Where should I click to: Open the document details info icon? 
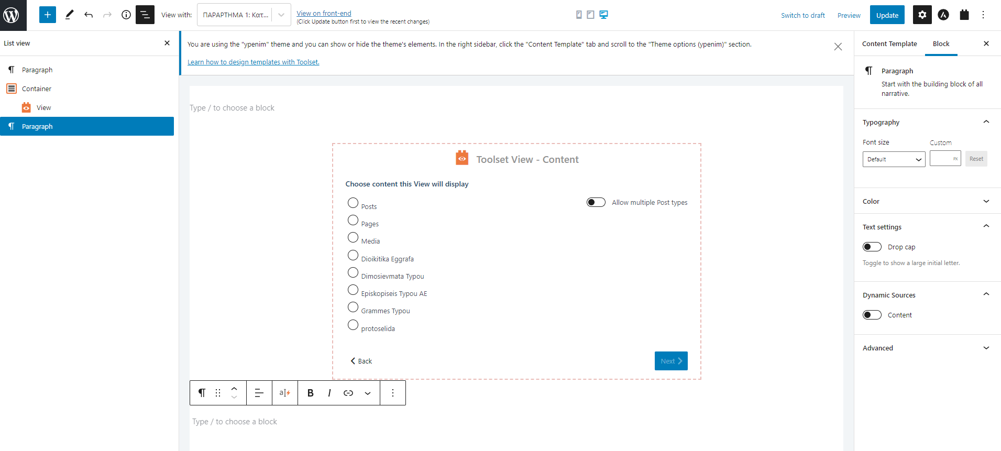click(x=126, y=15)
